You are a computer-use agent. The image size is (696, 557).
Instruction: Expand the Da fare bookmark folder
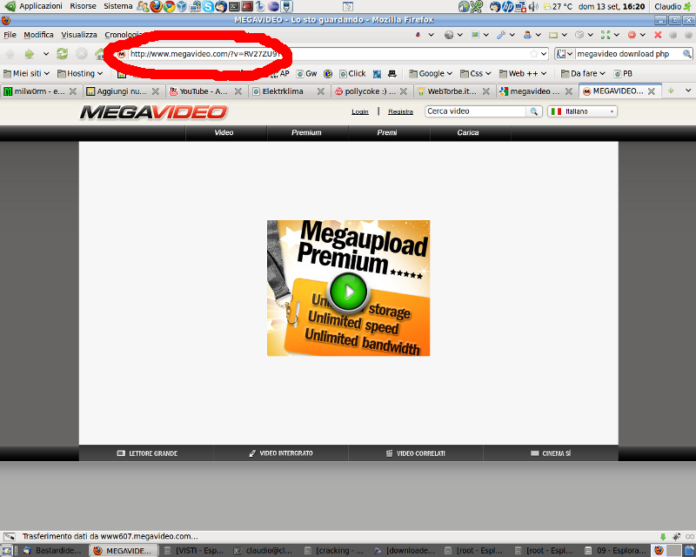583,74
